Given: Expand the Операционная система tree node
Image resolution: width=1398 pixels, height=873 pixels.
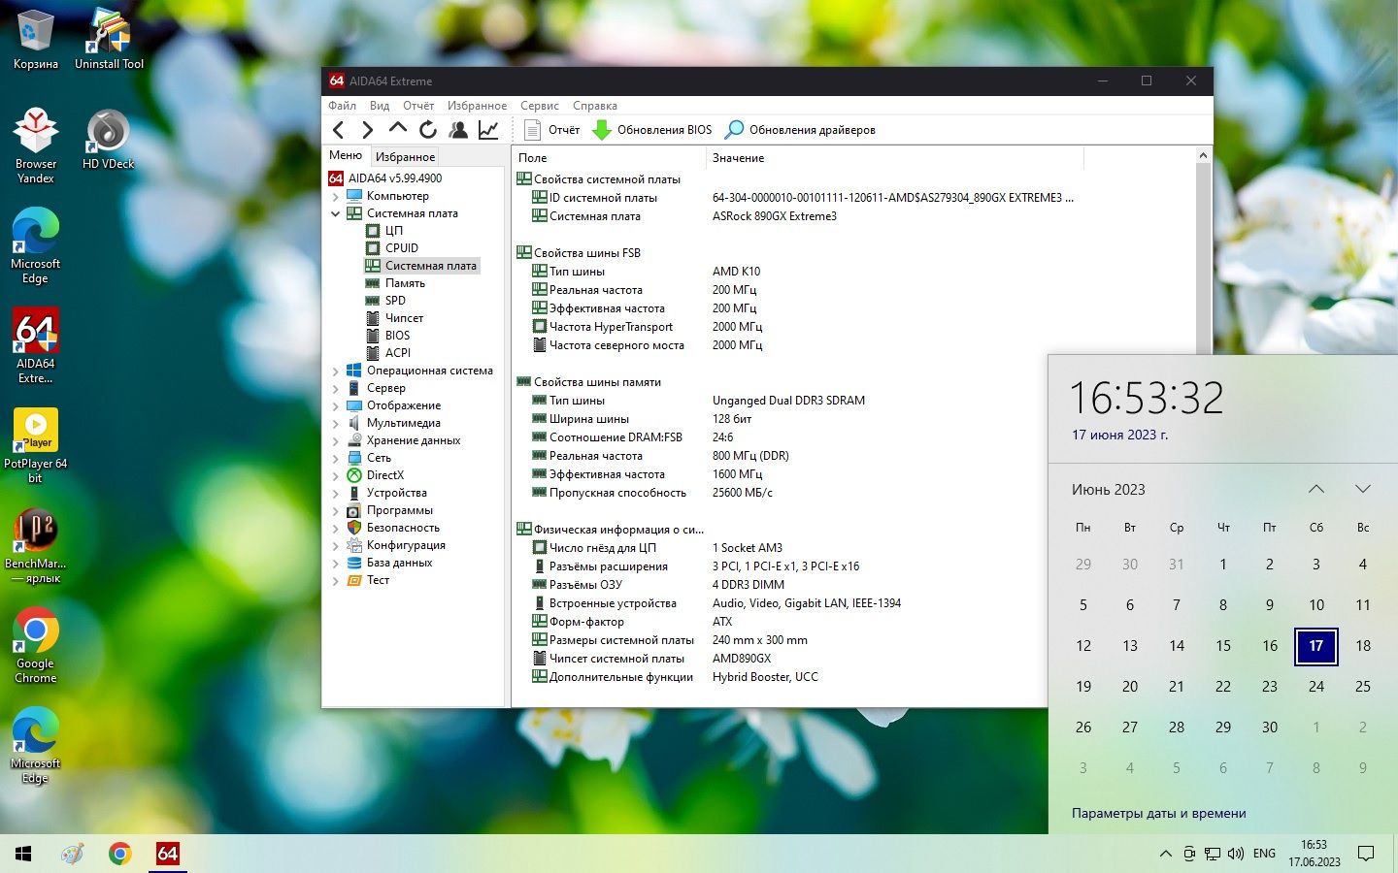Looking at the screenshot, I should 336,371.
